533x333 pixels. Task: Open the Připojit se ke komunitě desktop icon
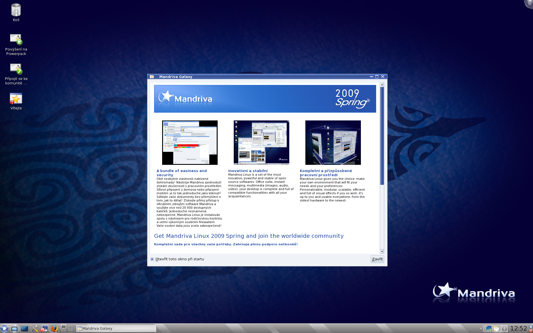point(16,74)
